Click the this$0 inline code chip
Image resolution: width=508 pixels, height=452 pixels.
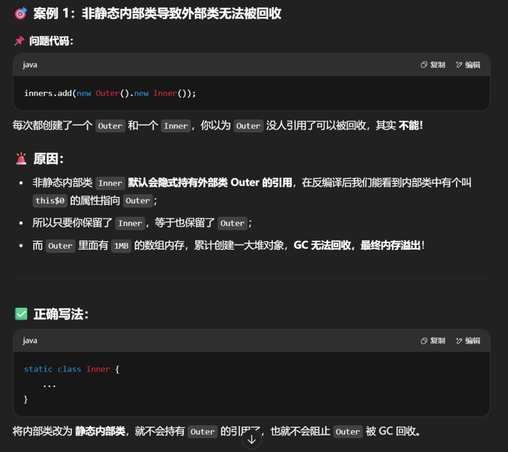[x=50, y=201]
